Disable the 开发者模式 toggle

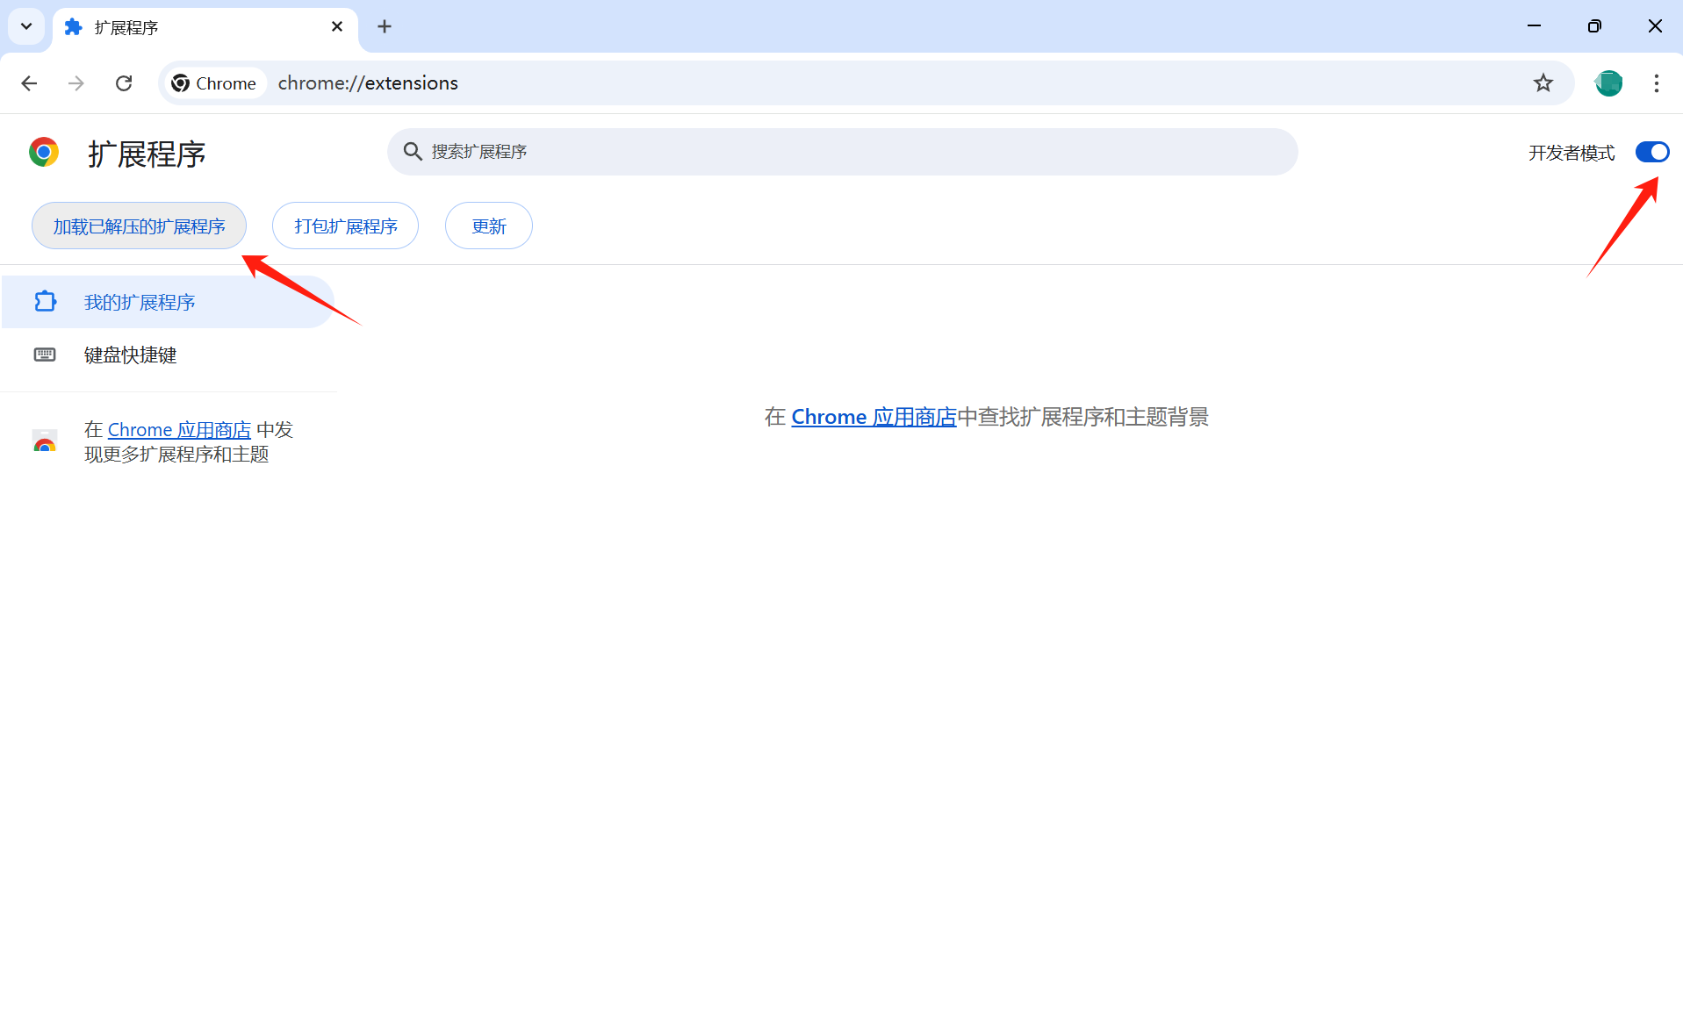coord(1651,153)
